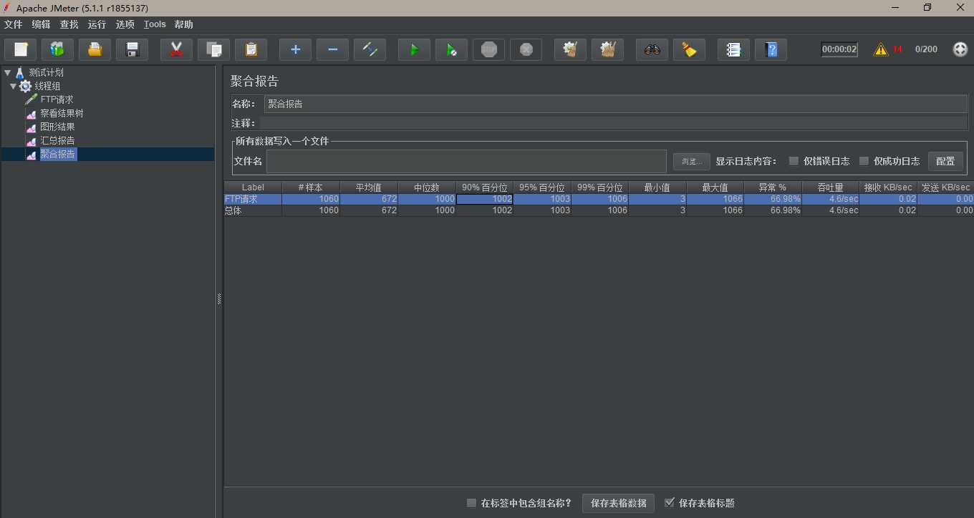974x518 pixels.
Task: Select 线程组 node label
Action: pyautogui.click(x=47, y=86)
